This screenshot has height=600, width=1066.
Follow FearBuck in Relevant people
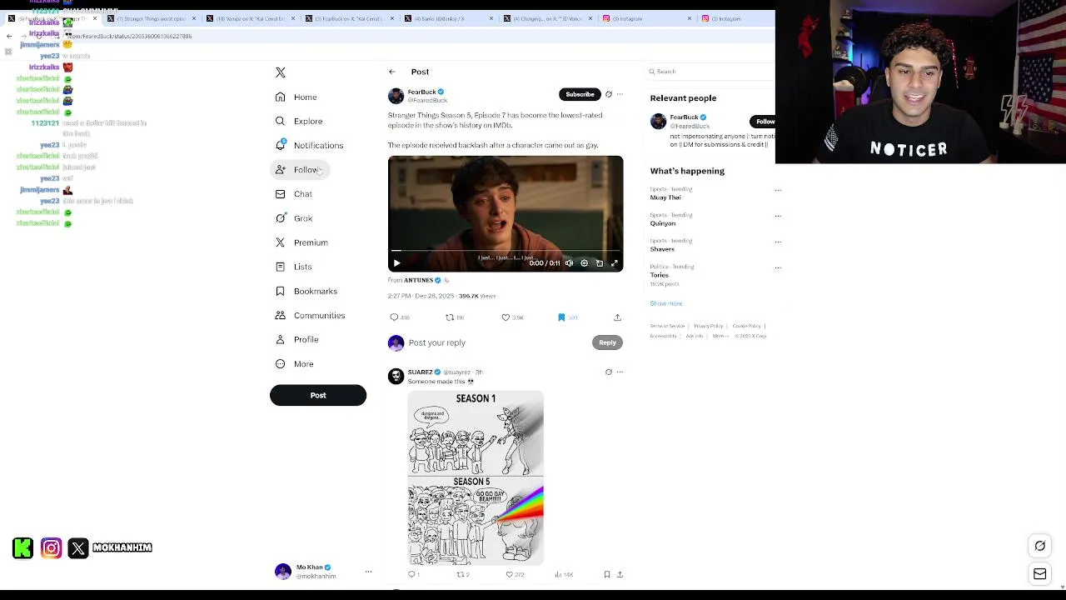click(x=763, y=122)
